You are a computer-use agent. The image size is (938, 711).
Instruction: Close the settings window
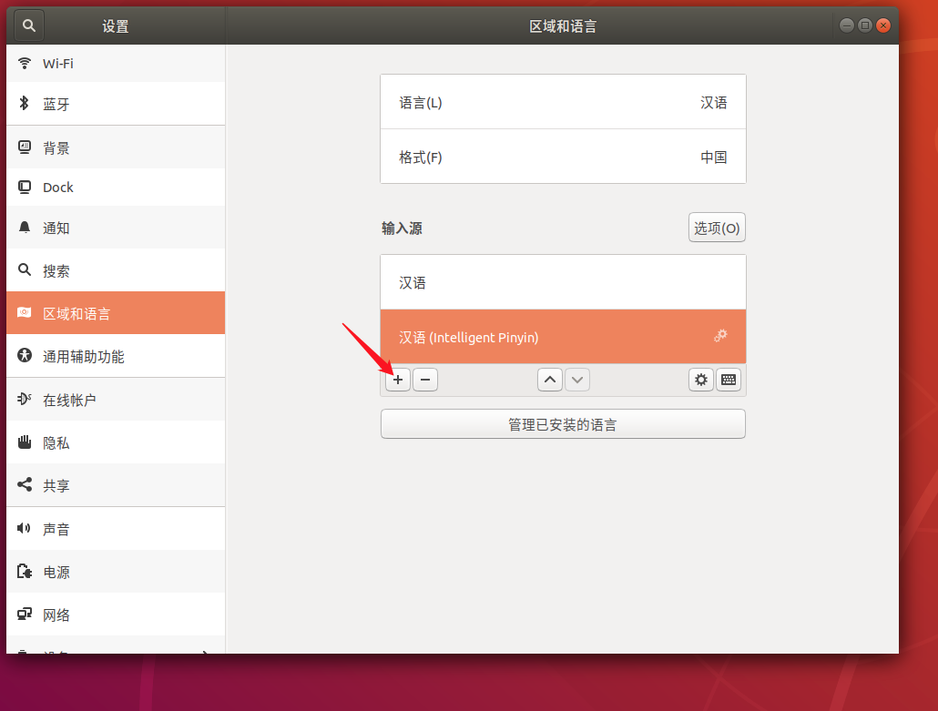pos(883,25)
